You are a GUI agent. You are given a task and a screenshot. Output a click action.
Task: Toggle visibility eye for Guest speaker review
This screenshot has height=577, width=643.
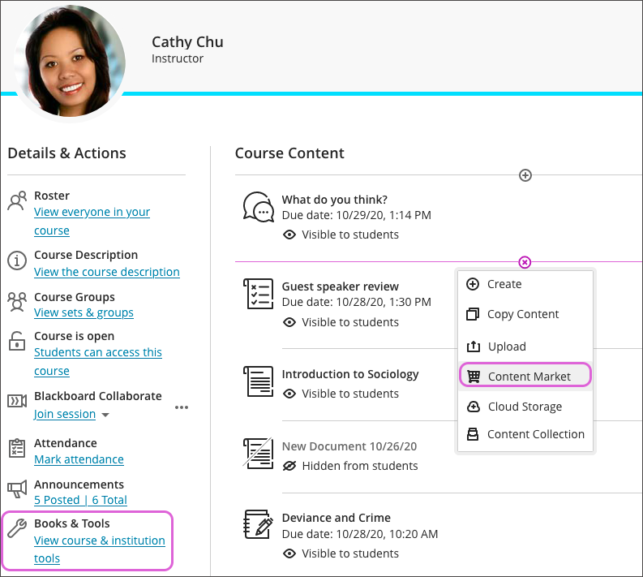pos(289,322)
